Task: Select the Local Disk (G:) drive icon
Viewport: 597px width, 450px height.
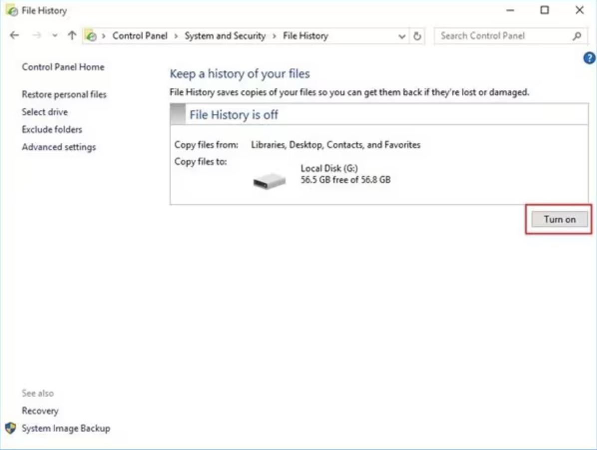Action: coord(268,180)
